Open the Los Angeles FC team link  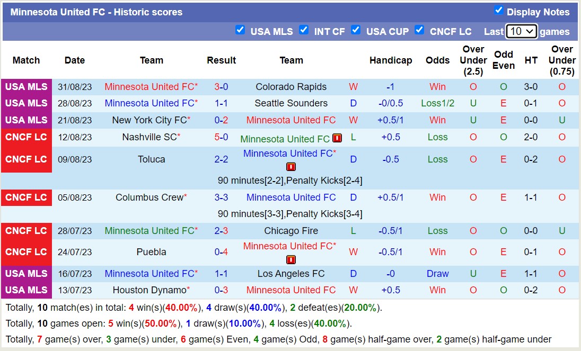(x=291, y=274)
